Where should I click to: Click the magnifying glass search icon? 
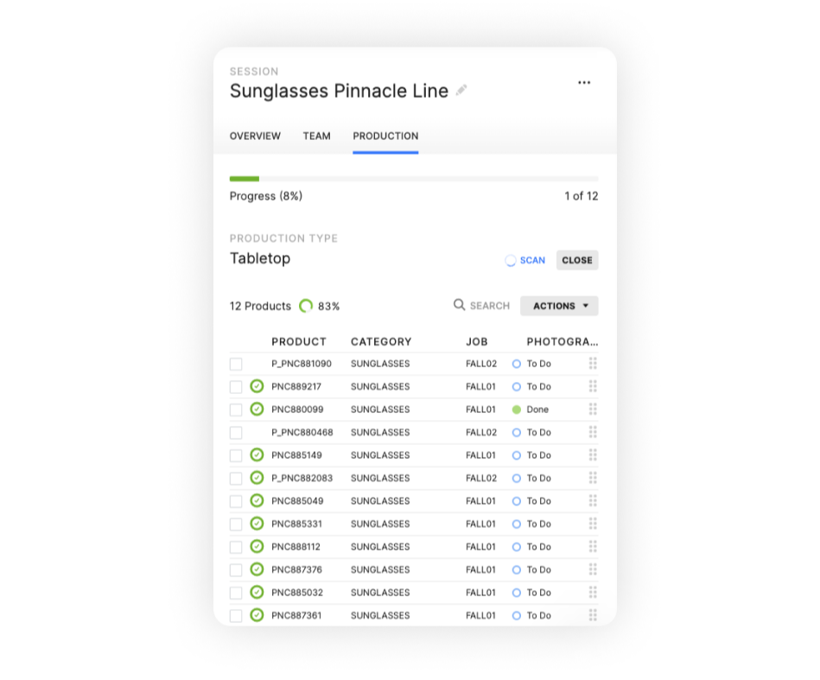point(458,305)
